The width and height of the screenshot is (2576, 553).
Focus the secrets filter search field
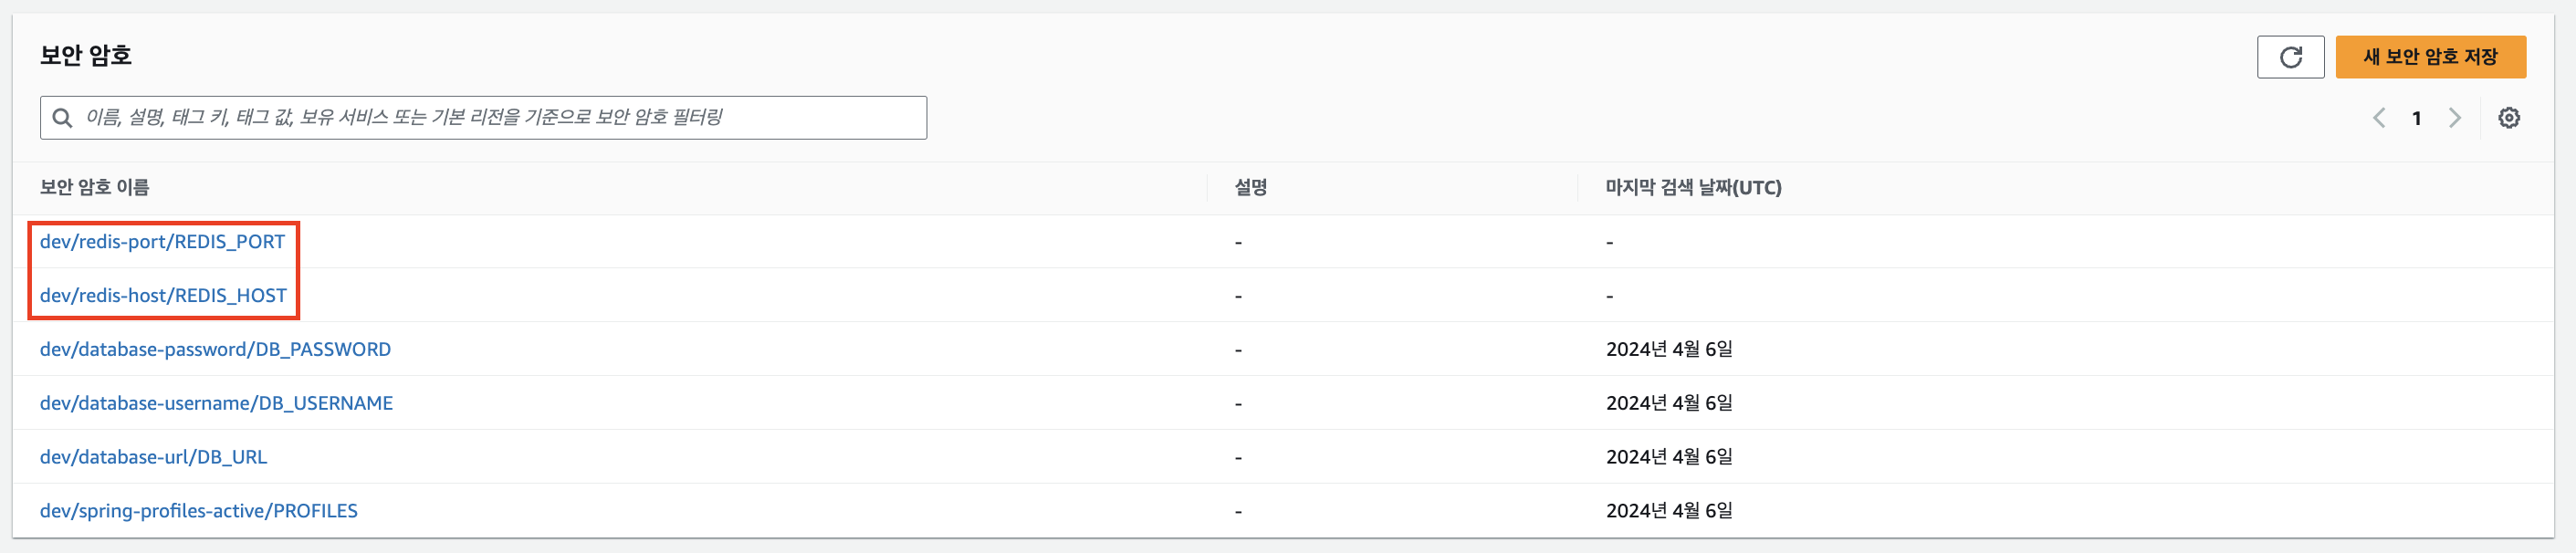tap(500, 118)
